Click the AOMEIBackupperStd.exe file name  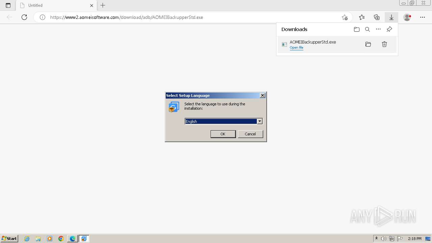313,42
